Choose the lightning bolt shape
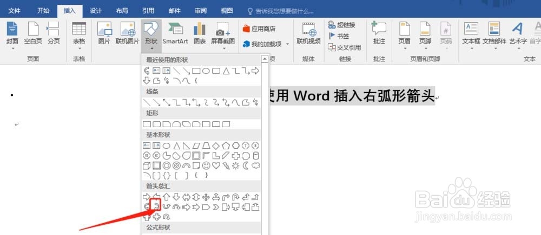541x235 pixels. [226, 165]
